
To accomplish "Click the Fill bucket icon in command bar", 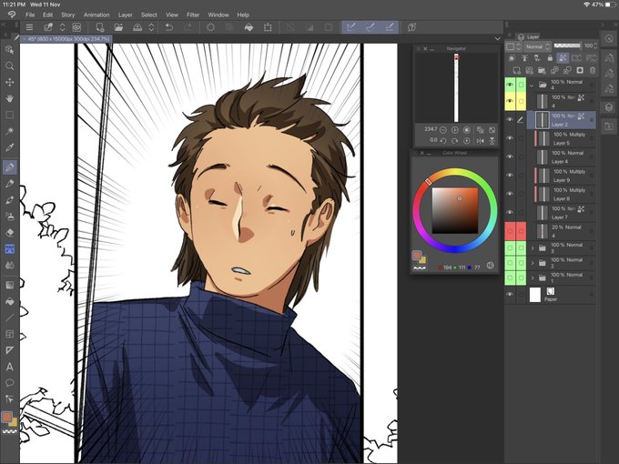I will click(249, 27).
